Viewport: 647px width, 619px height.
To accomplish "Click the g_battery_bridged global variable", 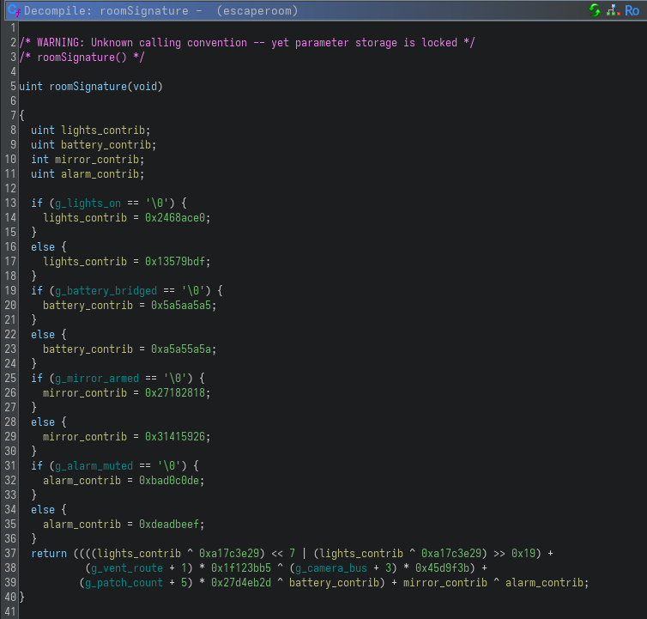I will tap(106, 291).
